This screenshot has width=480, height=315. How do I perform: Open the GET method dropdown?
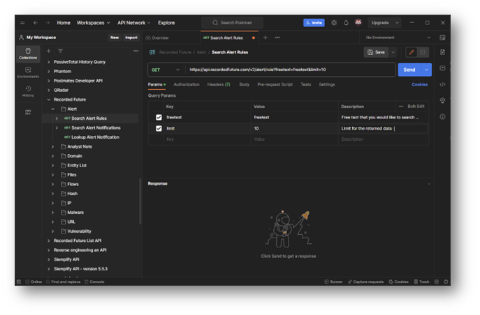tap(166, 70)
